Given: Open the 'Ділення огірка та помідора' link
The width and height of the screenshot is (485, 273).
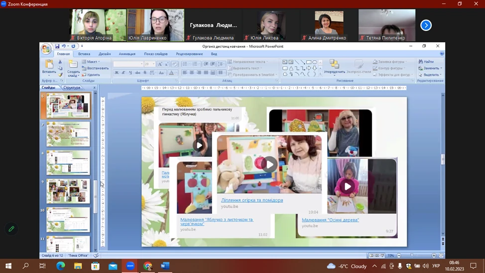Looking at the screenshot, I should pos(252,200).
